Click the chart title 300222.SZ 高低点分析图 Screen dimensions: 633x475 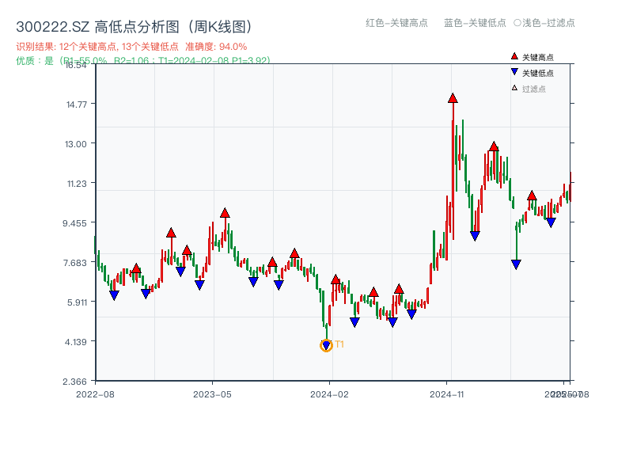click(x=135, y=27)
